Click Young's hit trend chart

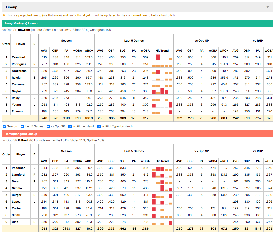(x=162, y=105)
